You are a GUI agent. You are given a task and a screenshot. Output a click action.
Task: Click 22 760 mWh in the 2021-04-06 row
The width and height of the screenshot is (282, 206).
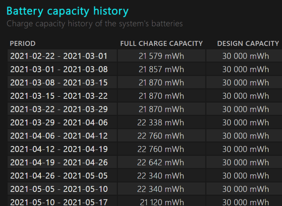click(161, 136)
